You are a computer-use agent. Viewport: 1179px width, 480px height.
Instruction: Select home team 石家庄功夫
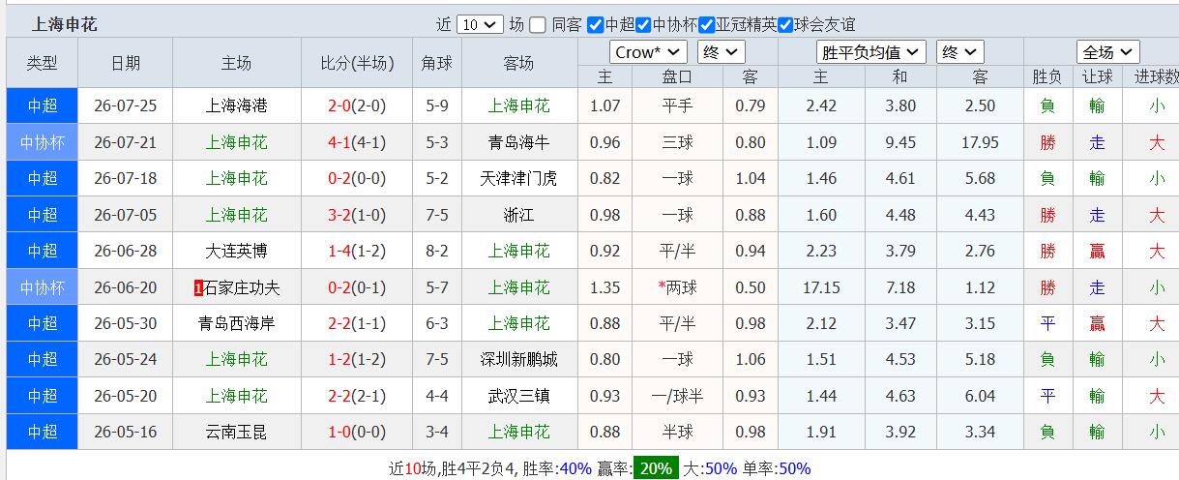pos(242,287)
